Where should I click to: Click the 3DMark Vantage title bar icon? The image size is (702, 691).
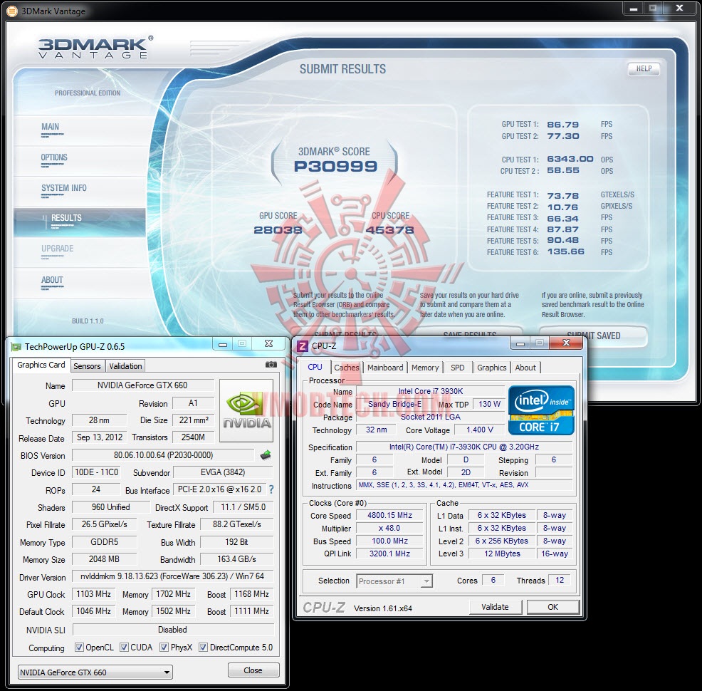12,11
